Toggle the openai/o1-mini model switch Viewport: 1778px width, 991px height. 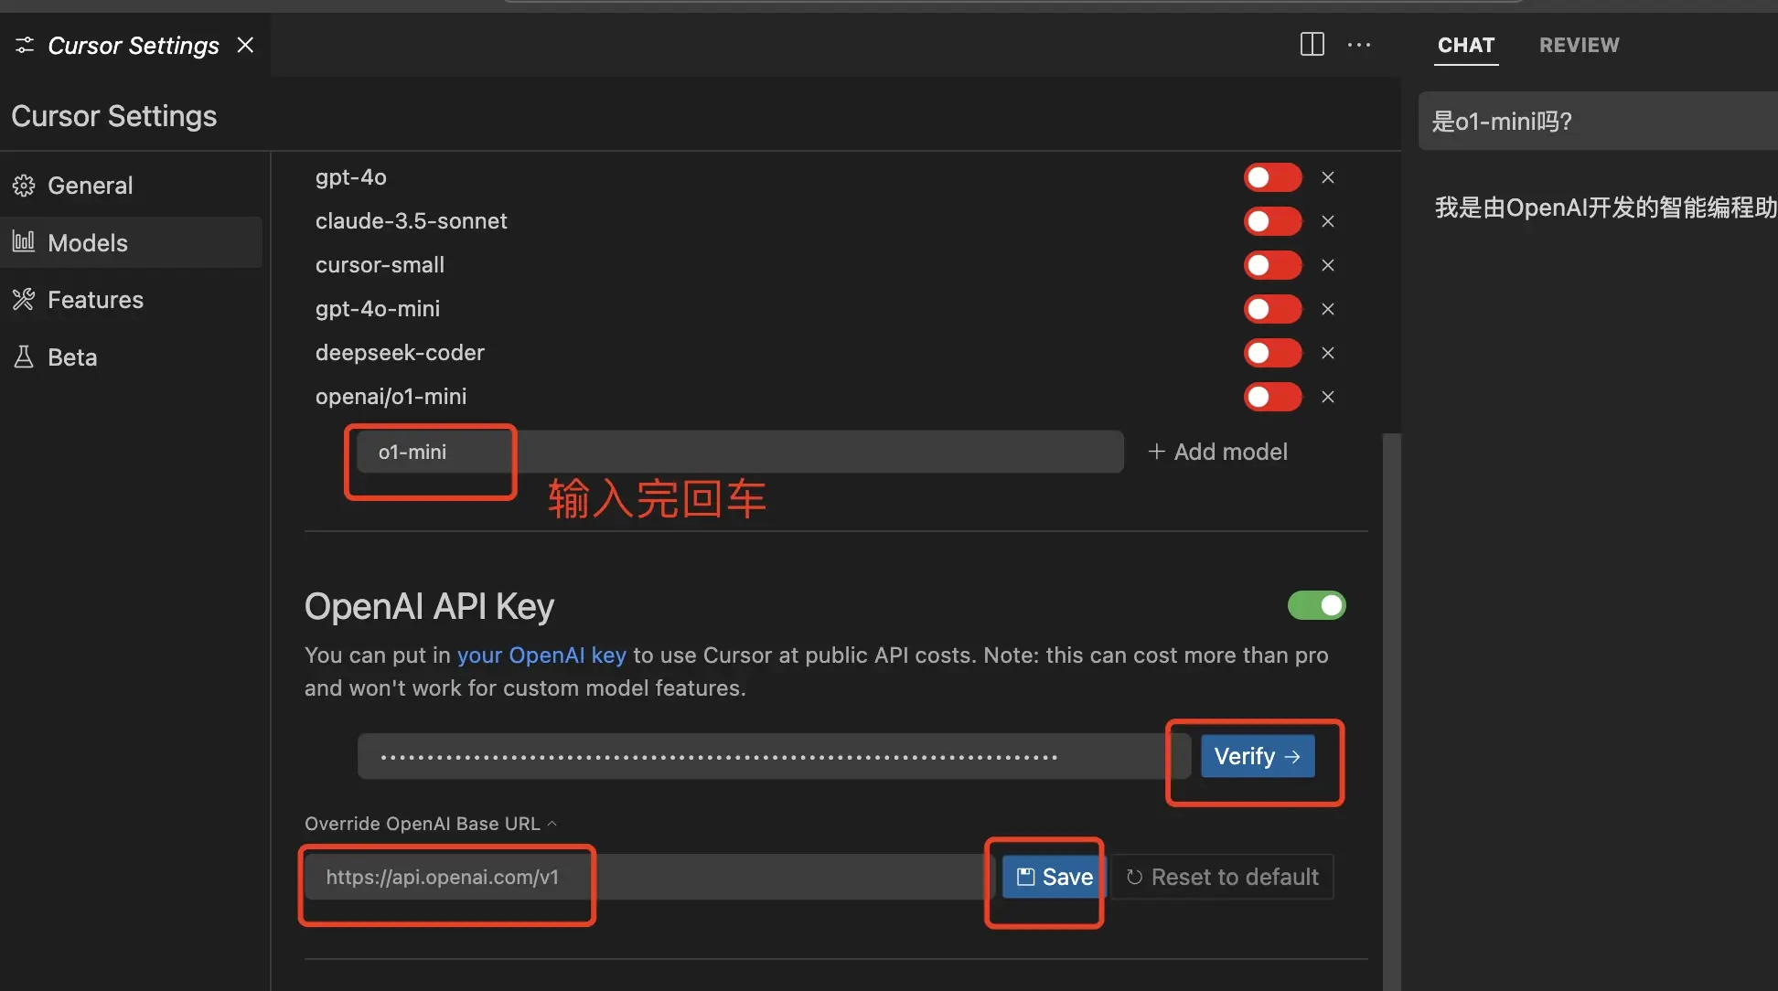point(1272,397)
